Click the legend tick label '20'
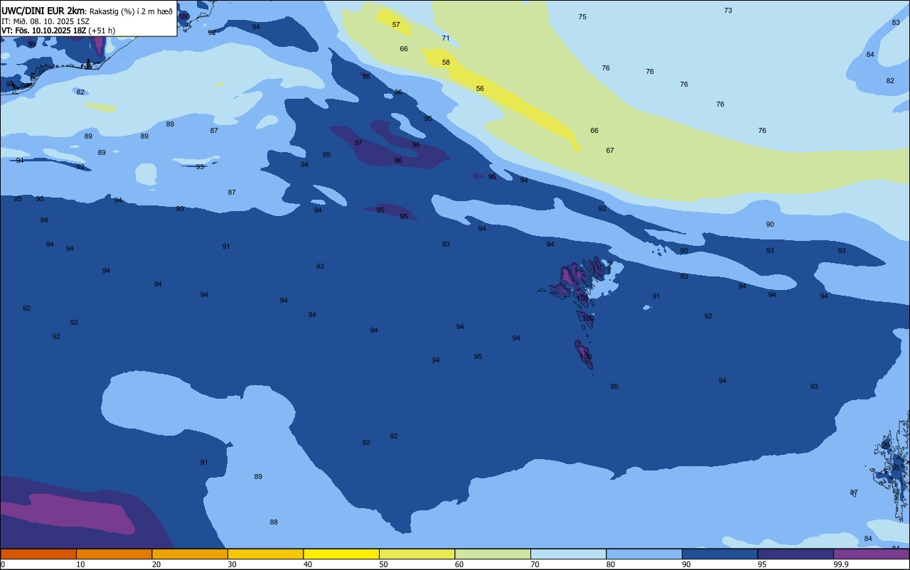Image resolution: width=910 pixels, height=570 pixels. coord(156,564)
